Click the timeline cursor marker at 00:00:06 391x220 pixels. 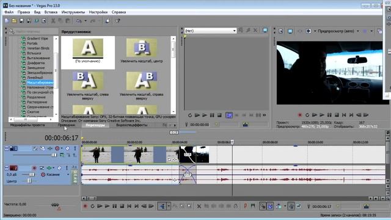coord(232,142)
